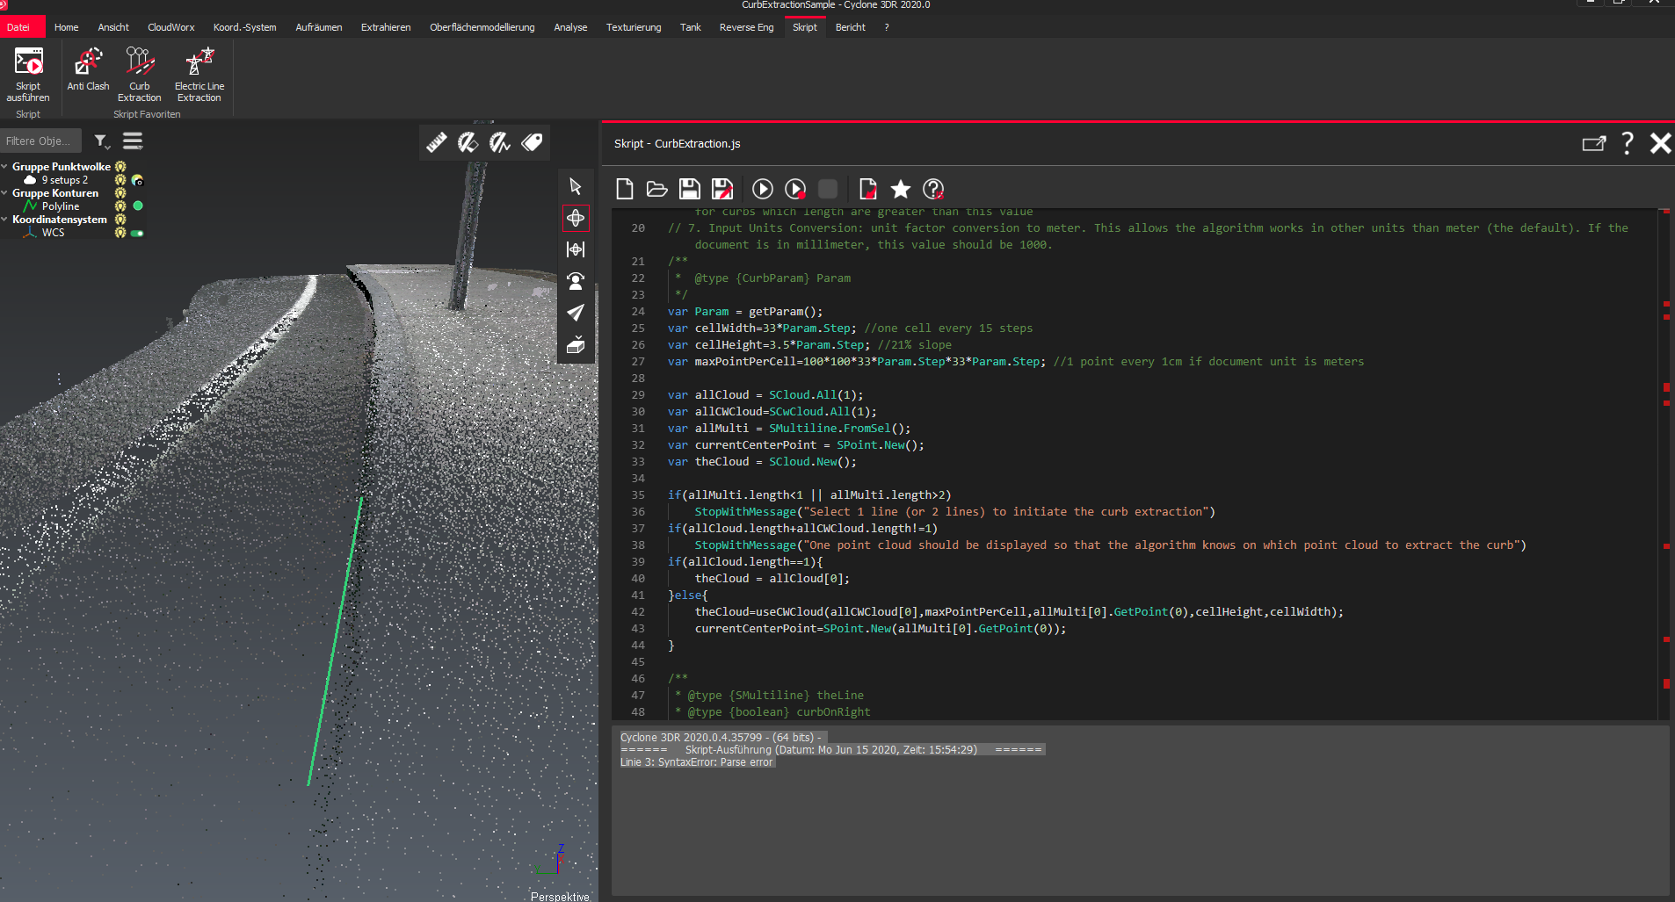Viewport: 1675px width, 902px height.
Task: Toggle visibility of Gruppe Punktwolke
Action: (x=120, y=167)
